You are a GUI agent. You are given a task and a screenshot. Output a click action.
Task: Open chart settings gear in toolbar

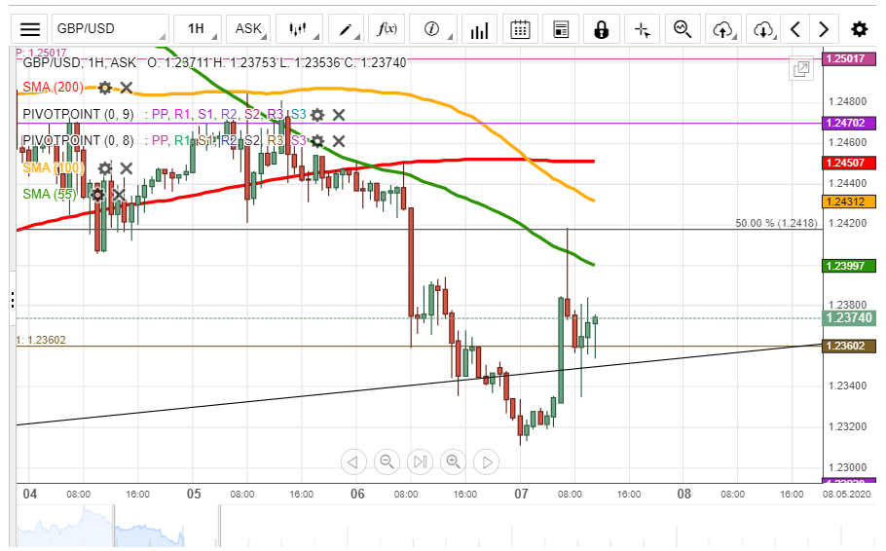[860, 29]
